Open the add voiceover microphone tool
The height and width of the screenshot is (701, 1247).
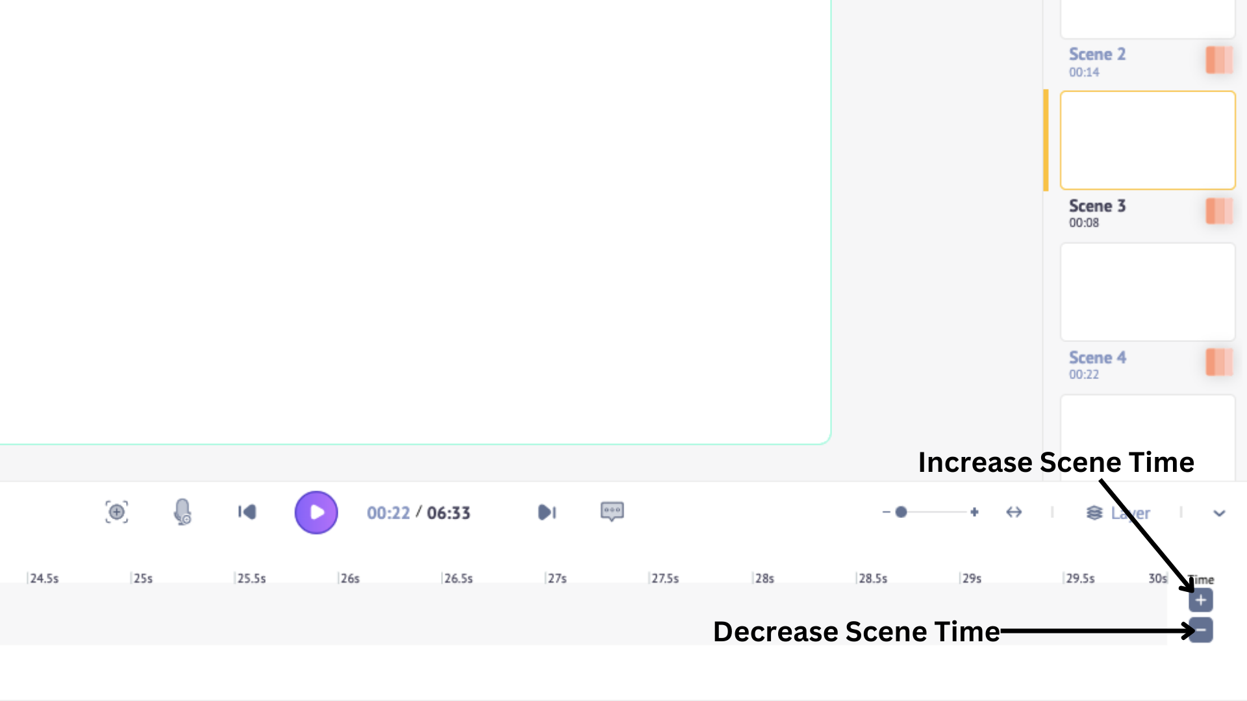pos(183,512)
